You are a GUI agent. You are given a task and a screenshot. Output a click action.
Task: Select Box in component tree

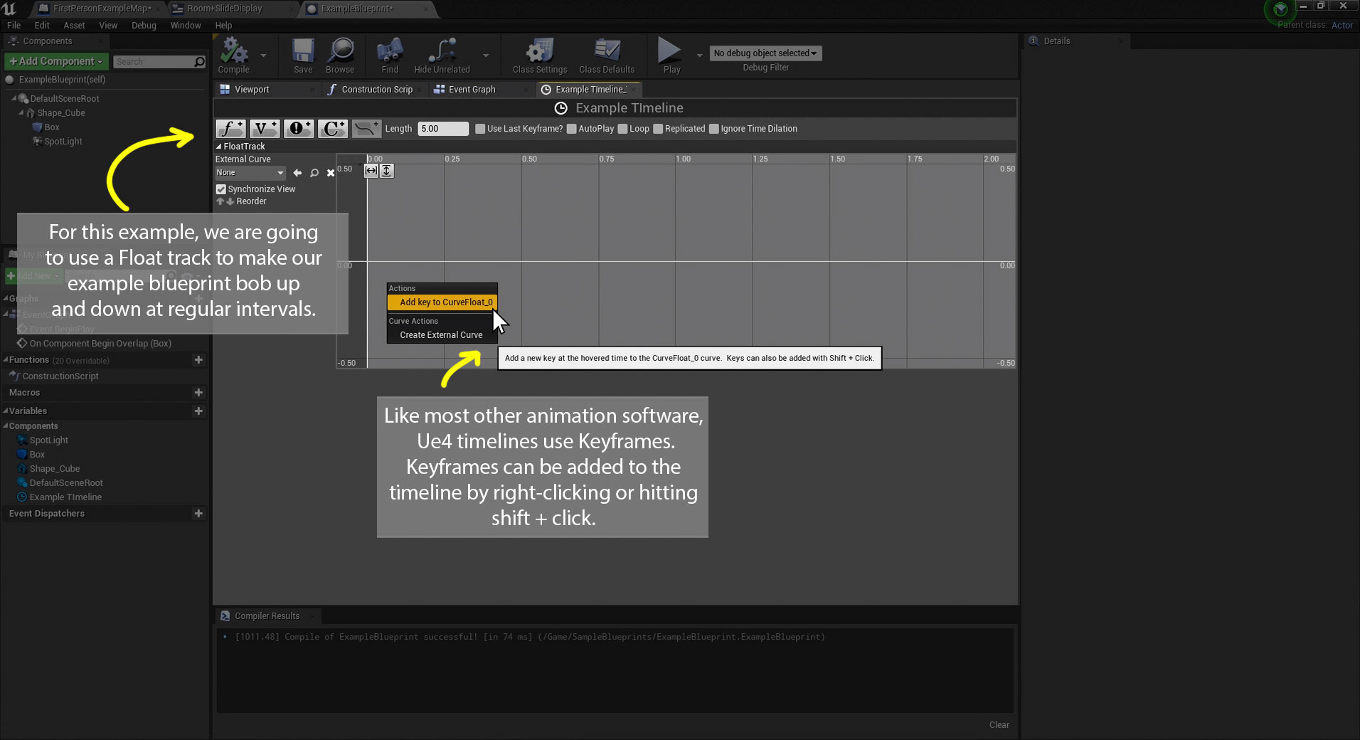[52, 127]
